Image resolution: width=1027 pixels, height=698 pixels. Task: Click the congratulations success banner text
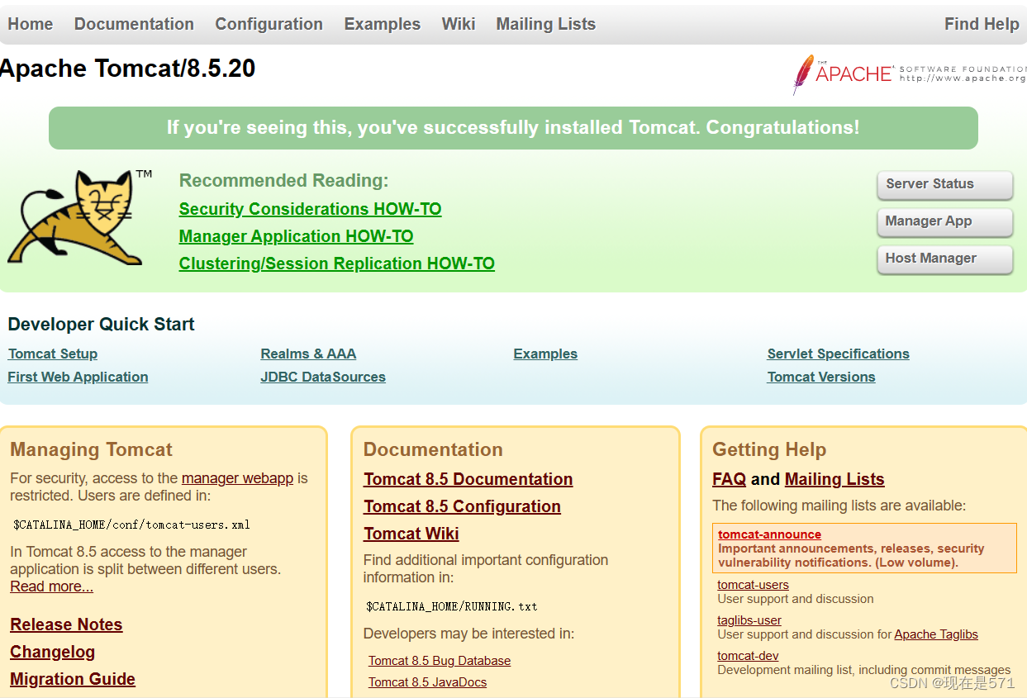tap(513, 128)
